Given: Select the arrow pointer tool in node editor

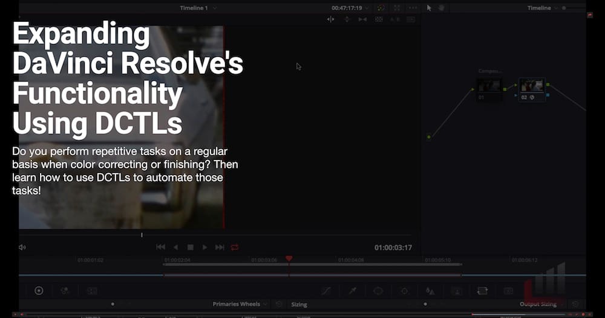Looking at the screenshot, I should 429,8.
